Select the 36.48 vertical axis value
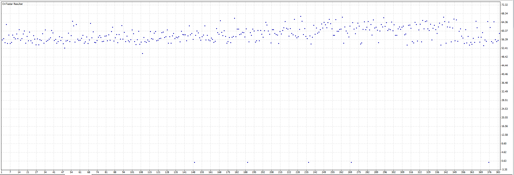514x175 pixels. pyautogui.click(x=504, y=83)
